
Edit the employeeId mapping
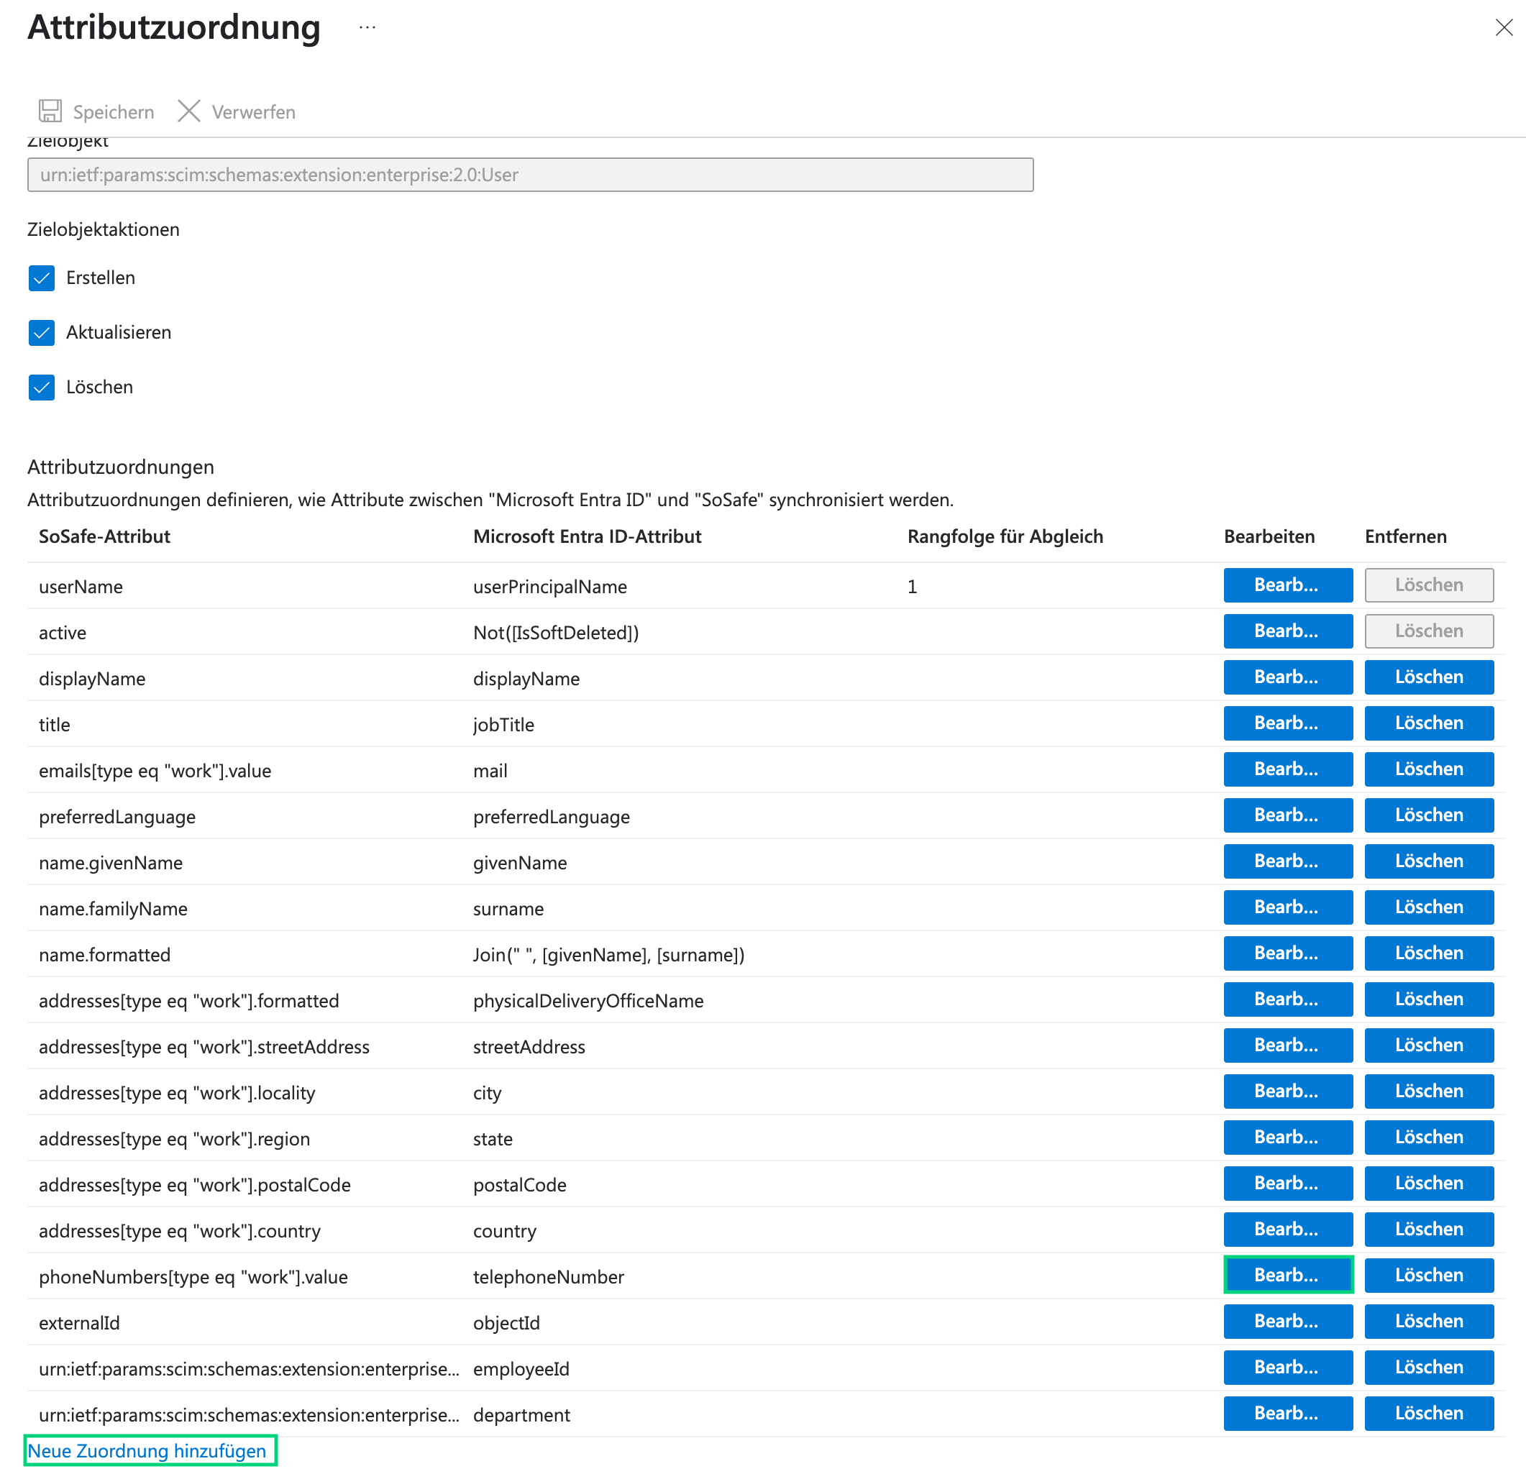tap(1287, 1367)
